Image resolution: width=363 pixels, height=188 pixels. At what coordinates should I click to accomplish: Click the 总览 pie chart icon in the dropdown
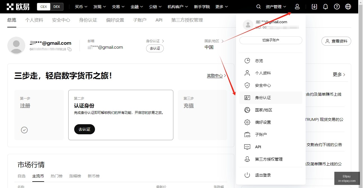pos(247,61)
